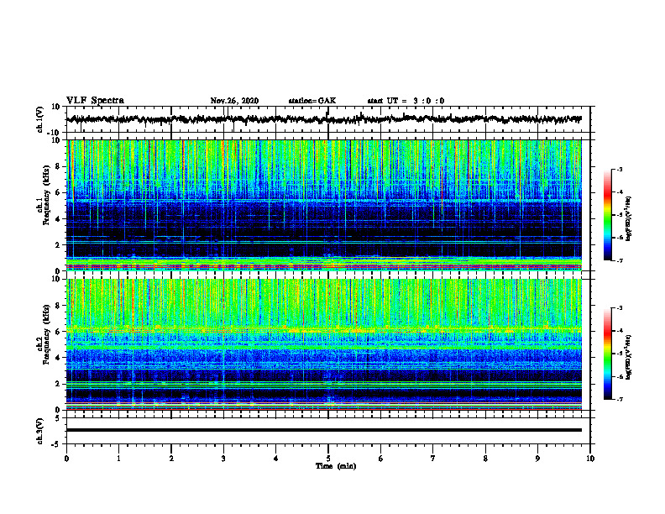Screen dimensions: 665x514
Task: Click the "station=GAK" header label
Action: click(x=312, y=101)
